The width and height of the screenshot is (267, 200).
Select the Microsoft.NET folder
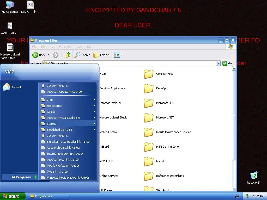point(159,117)
